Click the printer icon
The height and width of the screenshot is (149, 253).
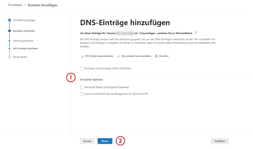tap(156, 56)
